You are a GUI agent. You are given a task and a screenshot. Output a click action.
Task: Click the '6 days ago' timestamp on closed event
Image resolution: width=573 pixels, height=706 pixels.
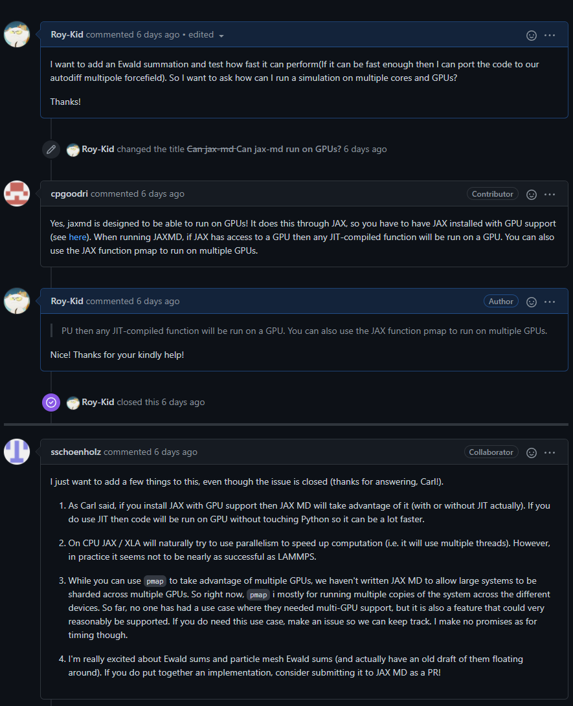point(183,402)
